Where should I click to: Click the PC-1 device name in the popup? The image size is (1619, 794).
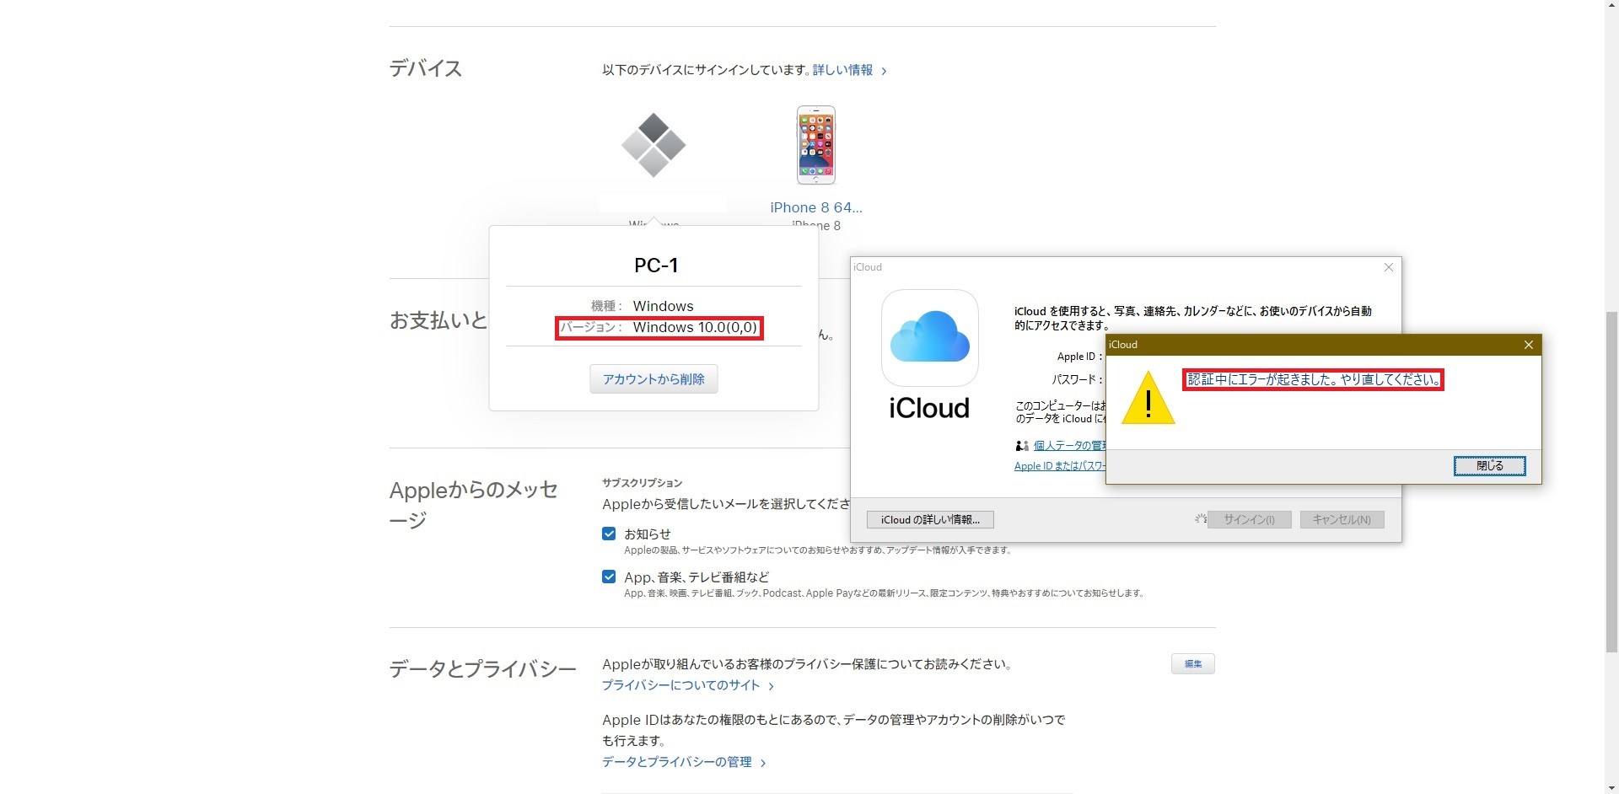click(656, 266)
